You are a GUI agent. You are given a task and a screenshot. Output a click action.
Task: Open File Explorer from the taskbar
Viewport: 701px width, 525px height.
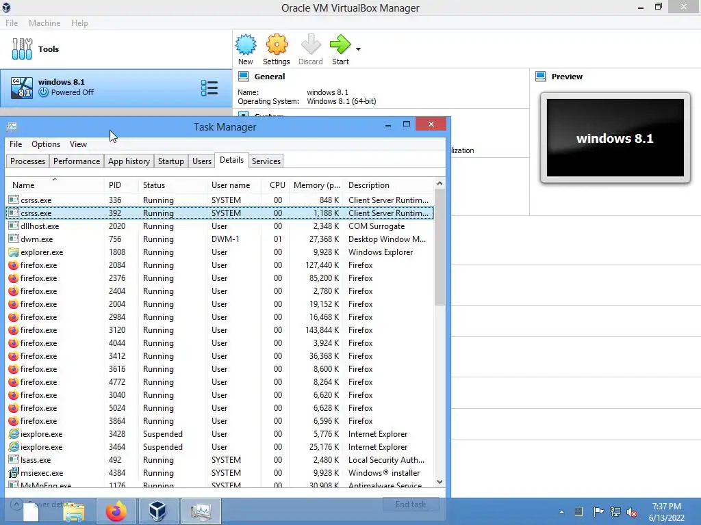(x=74, y=511)
